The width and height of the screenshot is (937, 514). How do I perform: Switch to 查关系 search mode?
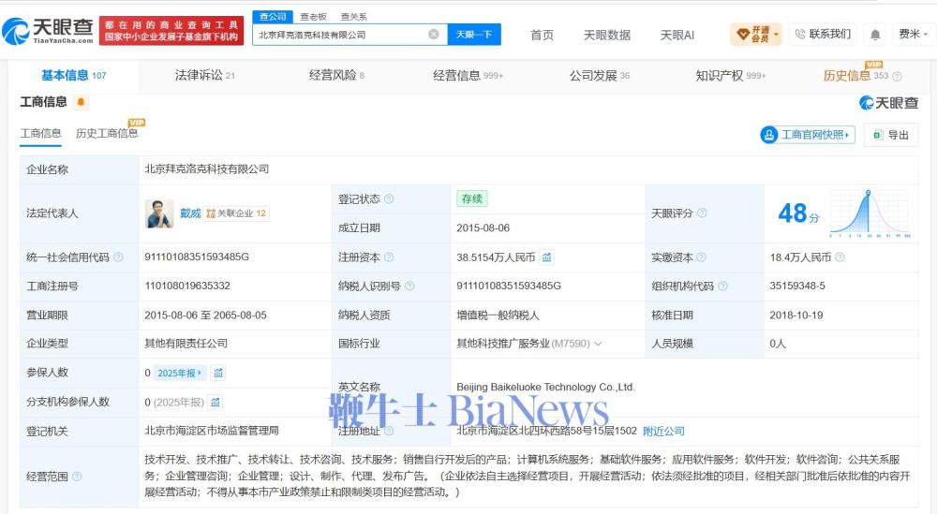point(354,17)
